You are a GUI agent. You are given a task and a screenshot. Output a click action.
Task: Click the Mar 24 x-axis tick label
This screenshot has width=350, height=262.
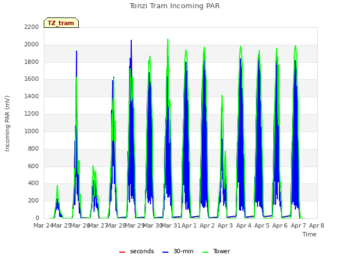click(x=44, y=225)
